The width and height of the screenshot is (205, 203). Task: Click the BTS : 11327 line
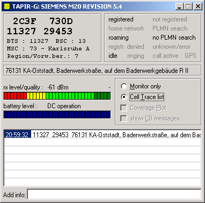pyautogui.click(x=46, y=41)
